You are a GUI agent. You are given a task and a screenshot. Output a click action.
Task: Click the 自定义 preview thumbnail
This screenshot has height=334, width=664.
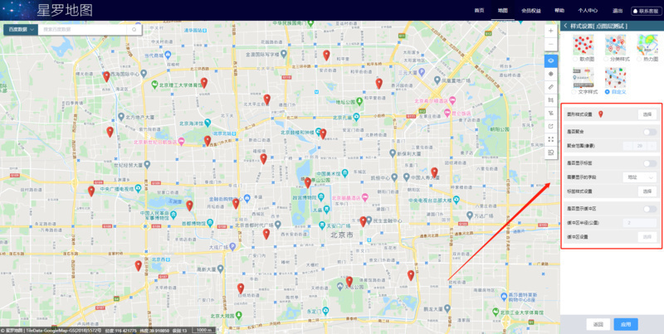coord(615,77)
